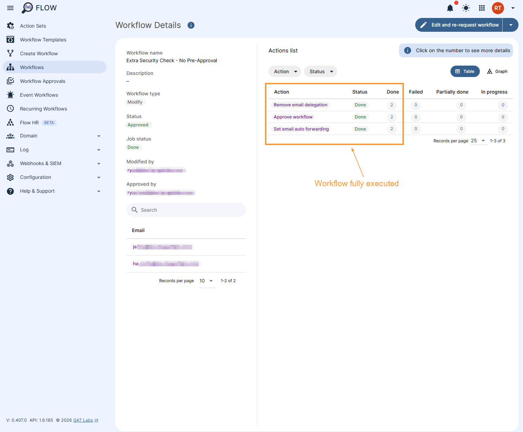Collapse the sidebar with the hamburger icon
The image size is (523, 432).
(x=10, y=8)
